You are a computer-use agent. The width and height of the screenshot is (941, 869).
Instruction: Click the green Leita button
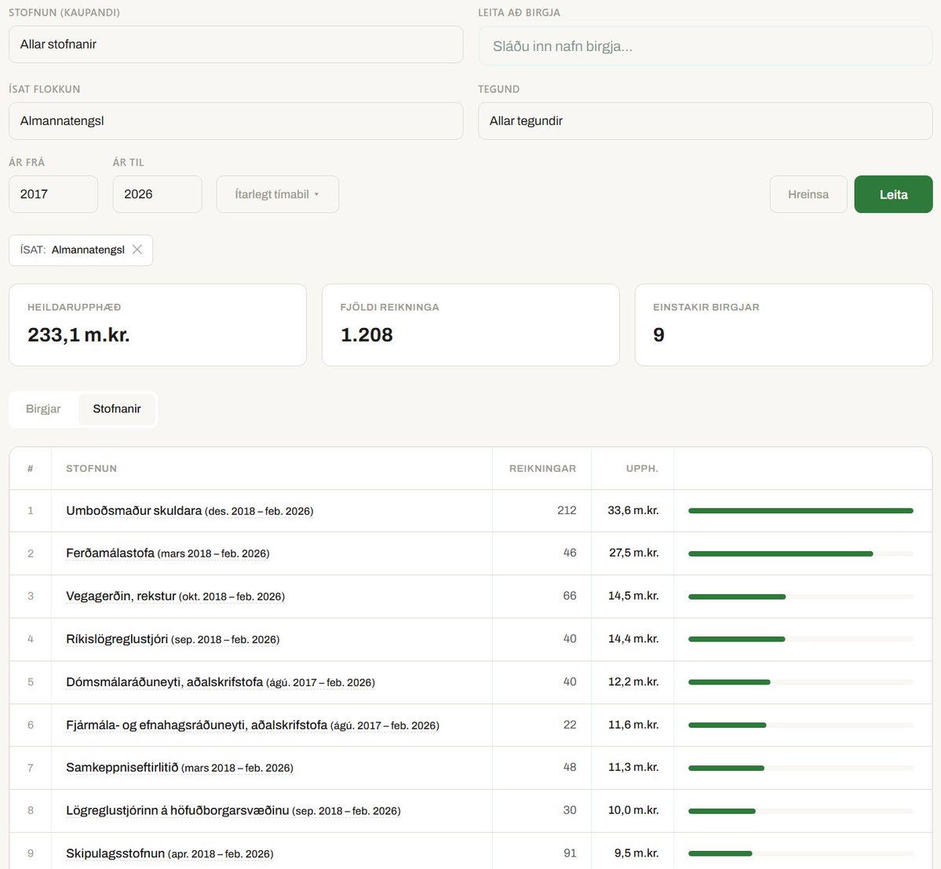coord(893,195)
